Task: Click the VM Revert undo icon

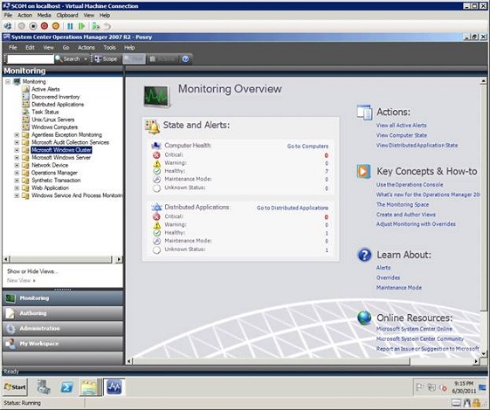Action: [107, 26]
